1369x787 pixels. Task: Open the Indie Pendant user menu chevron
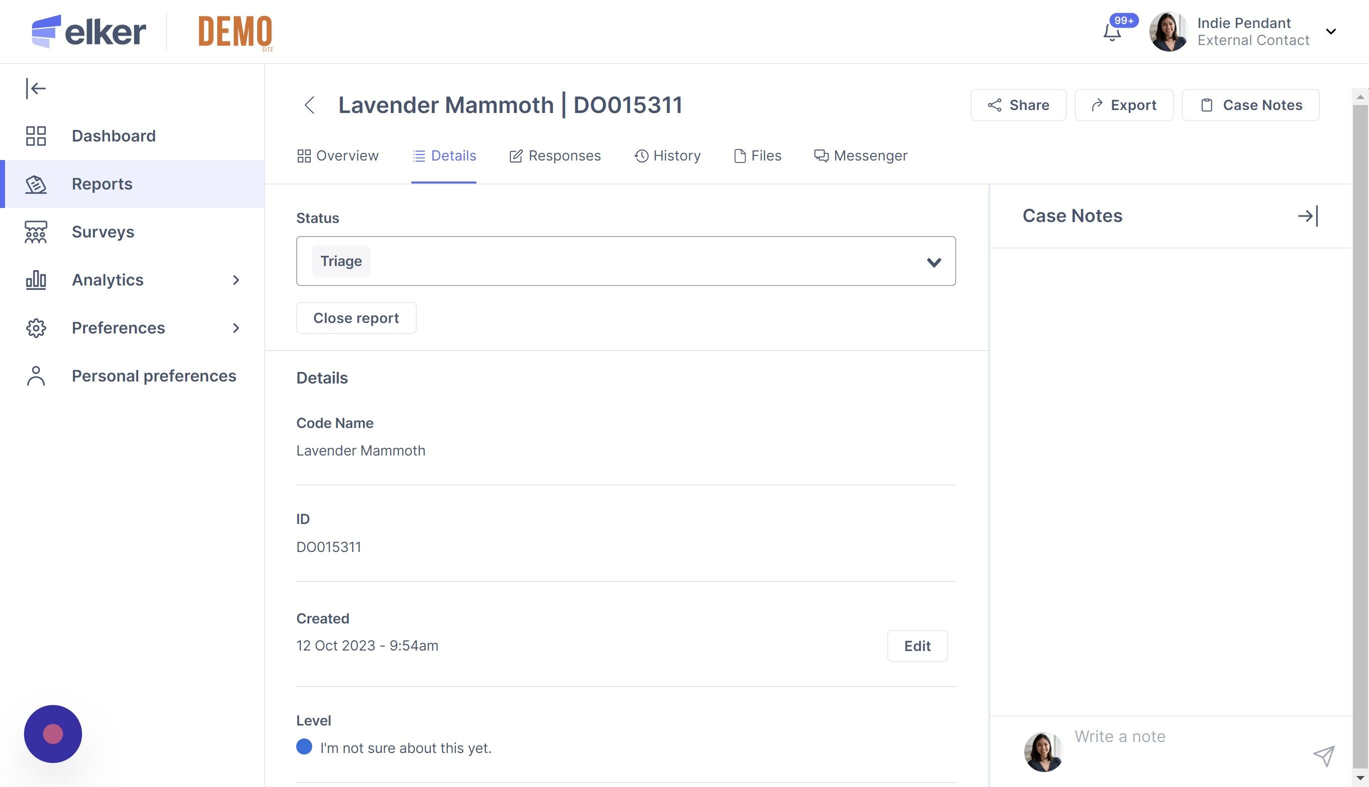[1330, 31]
